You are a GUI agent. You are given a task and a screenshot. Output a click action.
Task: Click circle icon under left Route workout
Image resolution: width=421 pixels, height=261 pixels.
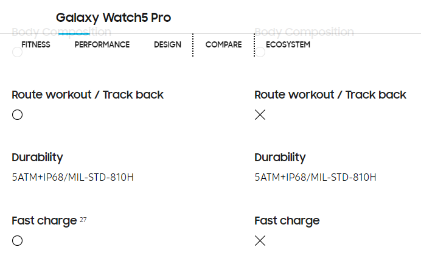click(17, 115)
